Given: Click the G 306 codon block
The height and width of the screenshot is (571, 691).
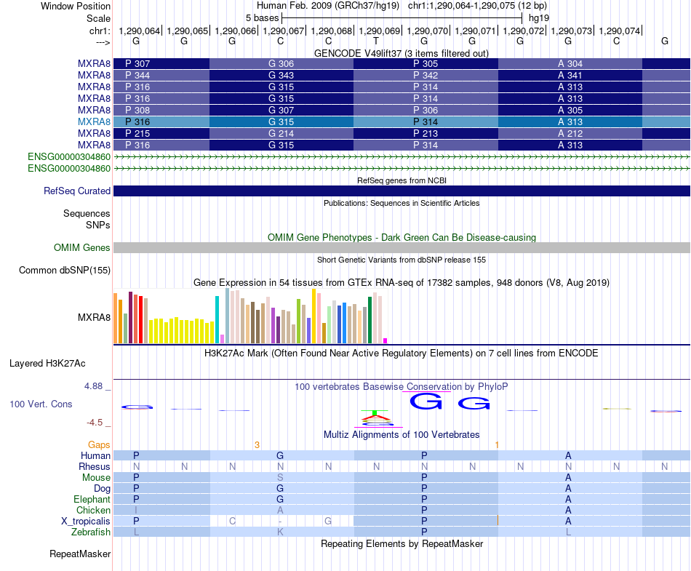Looking at the screenshot, I should [x=281, y=63].
